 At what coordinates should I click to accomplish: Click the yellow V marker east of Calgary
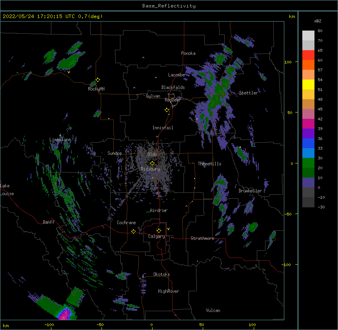coord(168,229)
